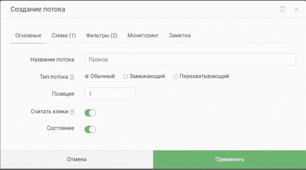Image resolution: width=306 pixels, height=170 pixels.
Task: Click the Отмена button
Action: click(77, 159)
